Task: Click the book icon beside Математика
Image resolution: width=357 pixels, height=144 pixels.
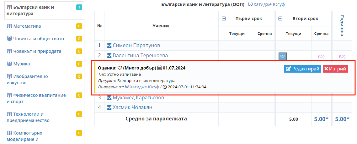Action: click(x=9, y=26)
